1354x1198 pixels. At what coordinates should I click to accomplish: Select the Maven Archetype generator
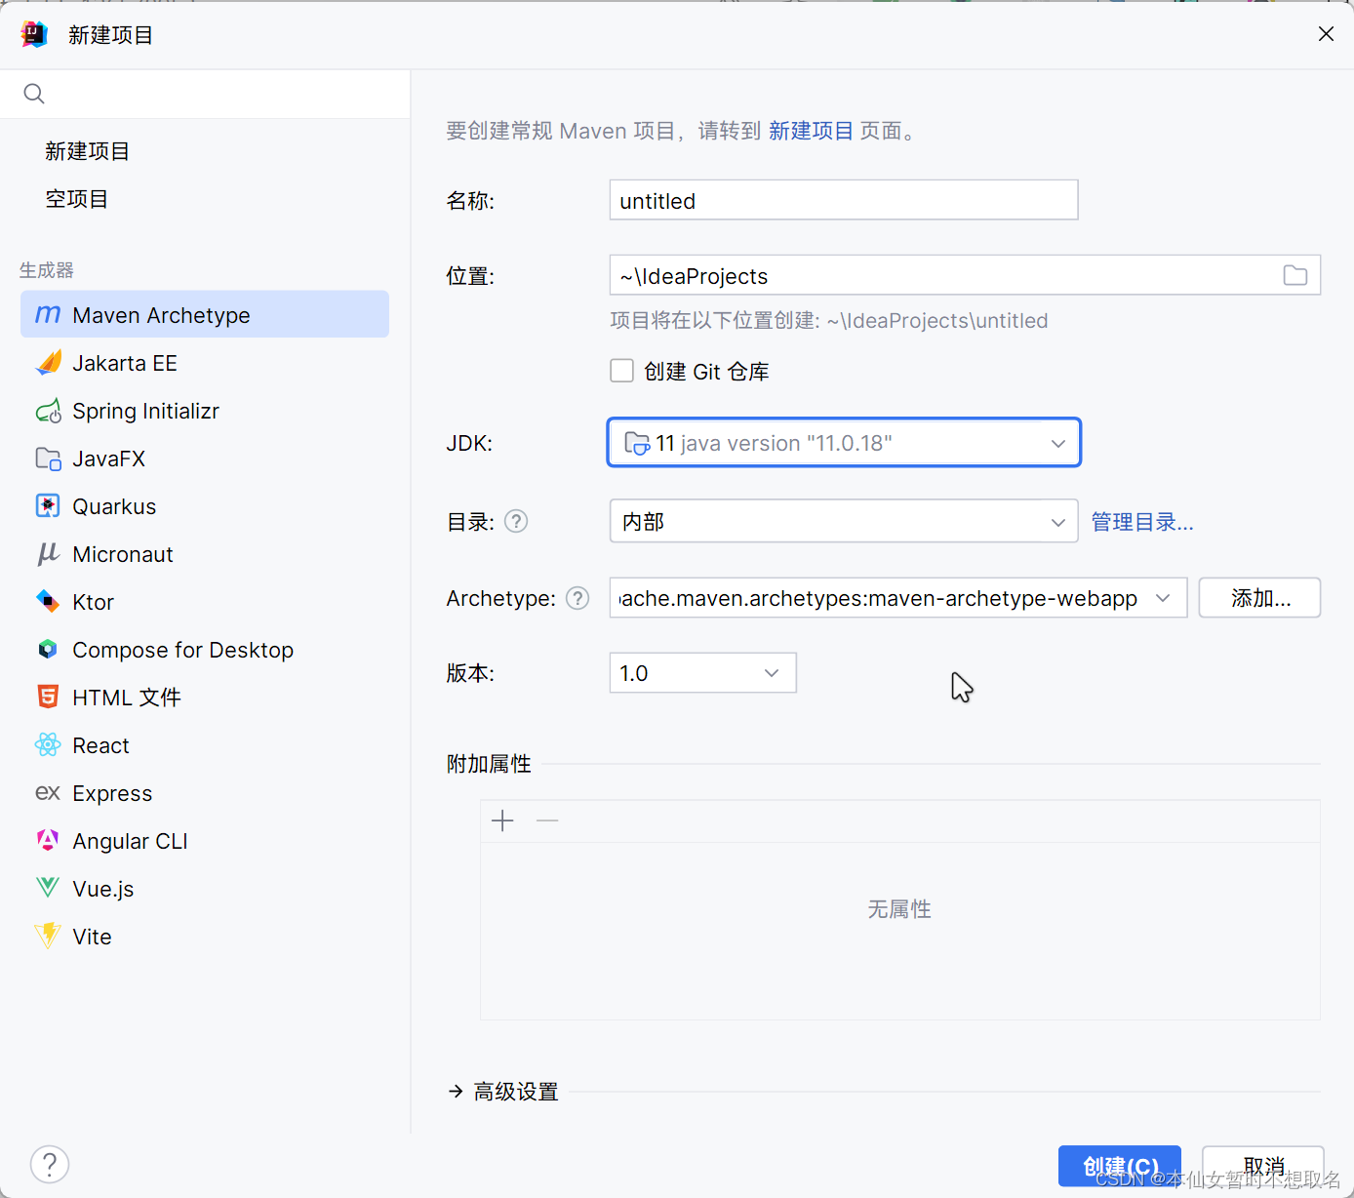[x=205, y=314]
